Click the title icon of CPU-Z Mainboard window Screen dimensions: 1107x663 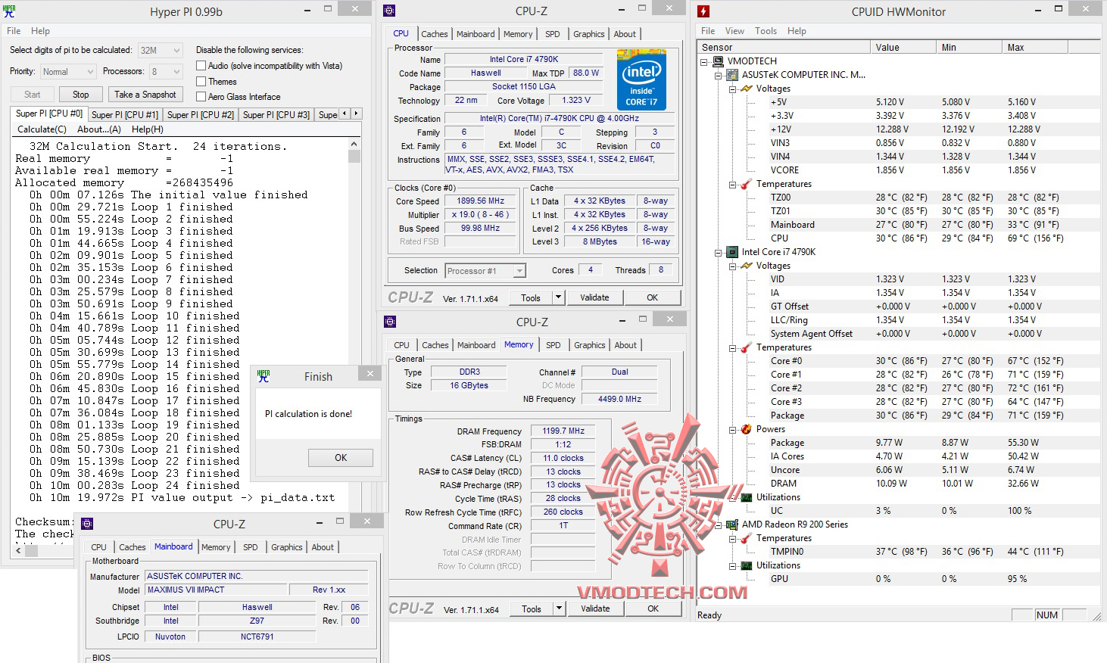click(x=87, y=524)
